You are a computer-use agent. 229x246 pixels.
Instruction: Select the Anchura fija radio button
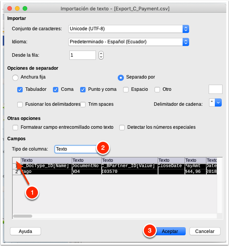pos(15,77)
